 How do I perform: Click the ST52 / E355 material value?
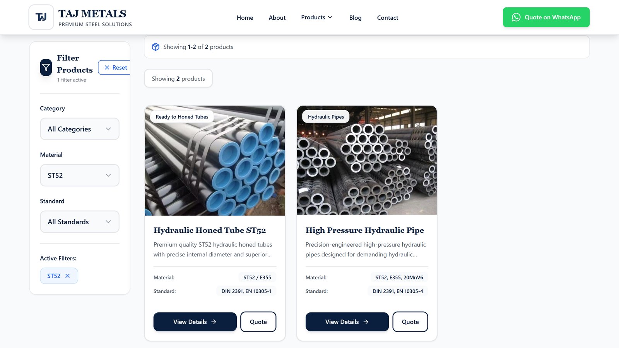[257, 277]
